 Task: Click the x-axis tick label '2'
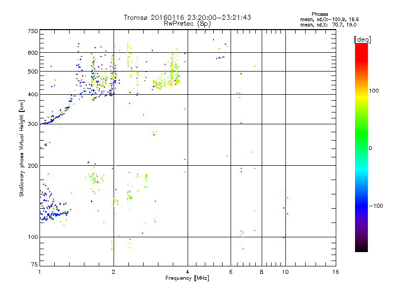(x=114, y=272)
